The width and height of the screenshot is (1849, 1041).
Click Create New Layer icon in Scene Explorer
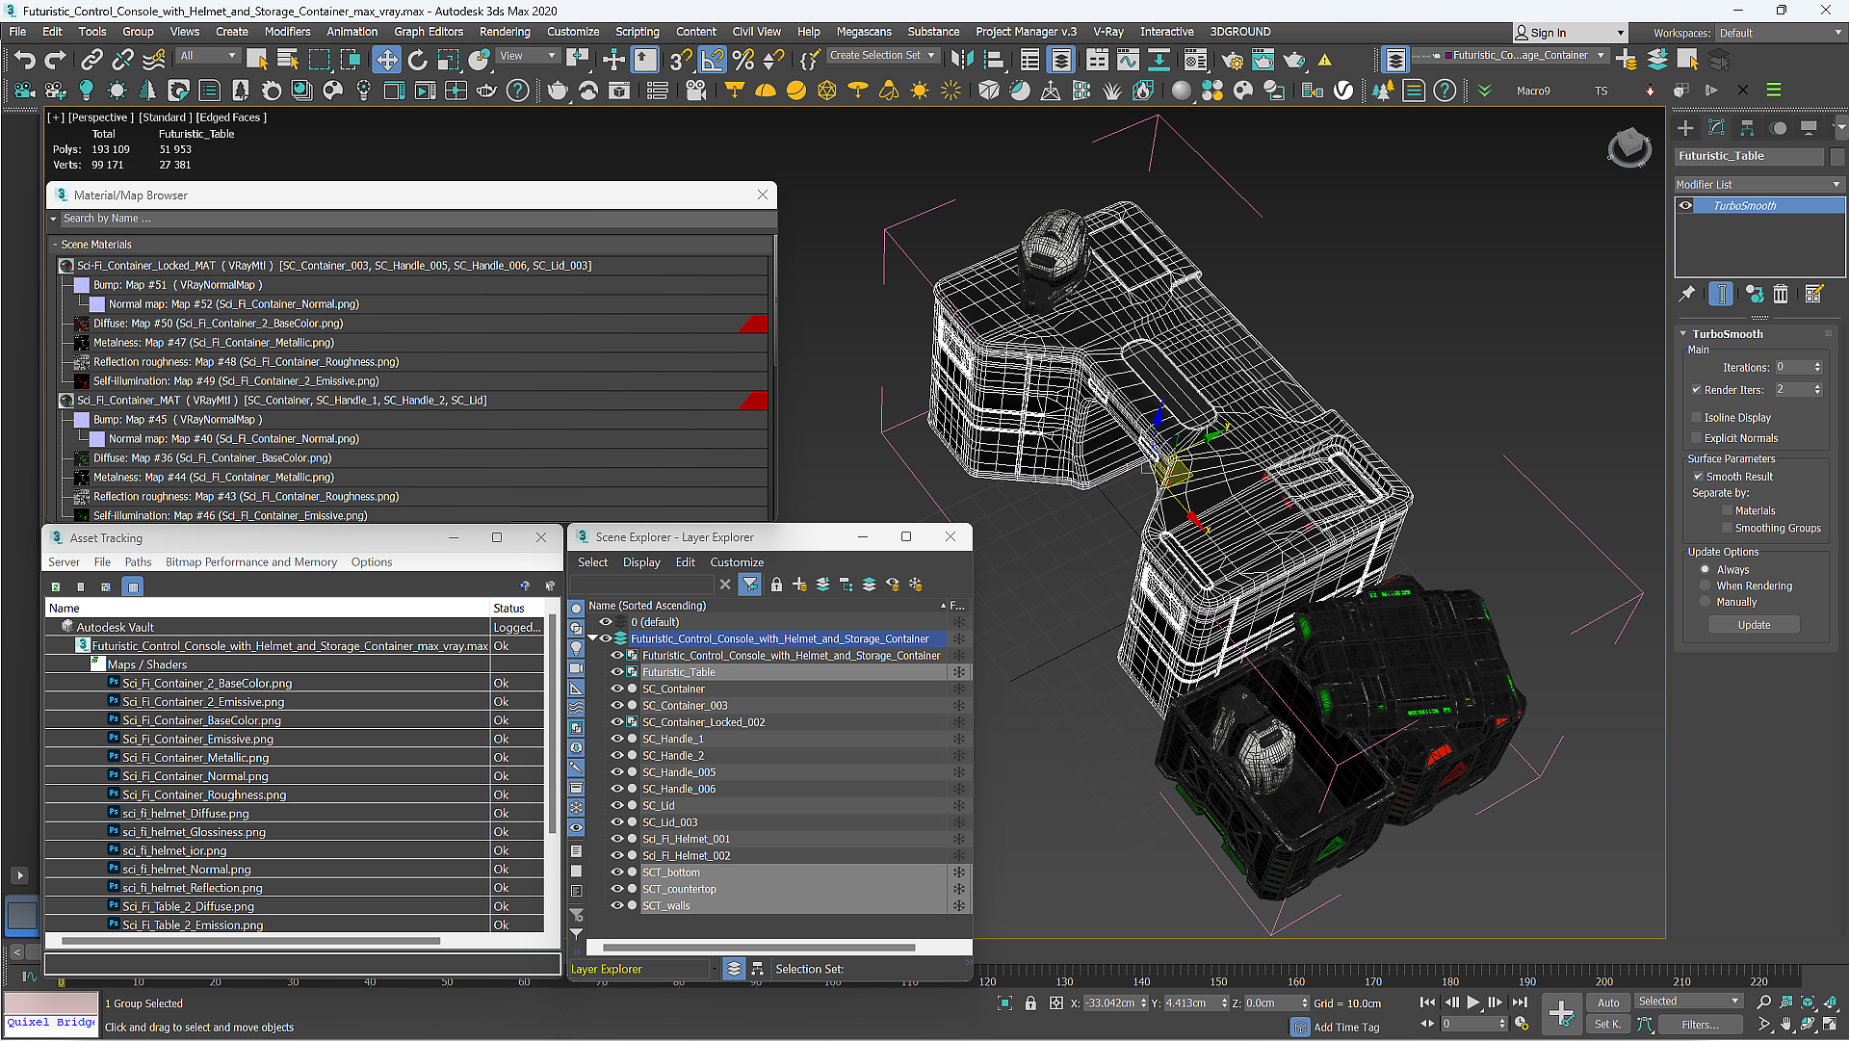[x=799, y=585]
